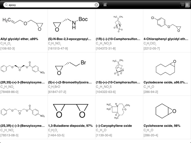The width and height of the screenshot is (191, 143).
Task: Clear the epoxy search text
Action: (96, 5)
